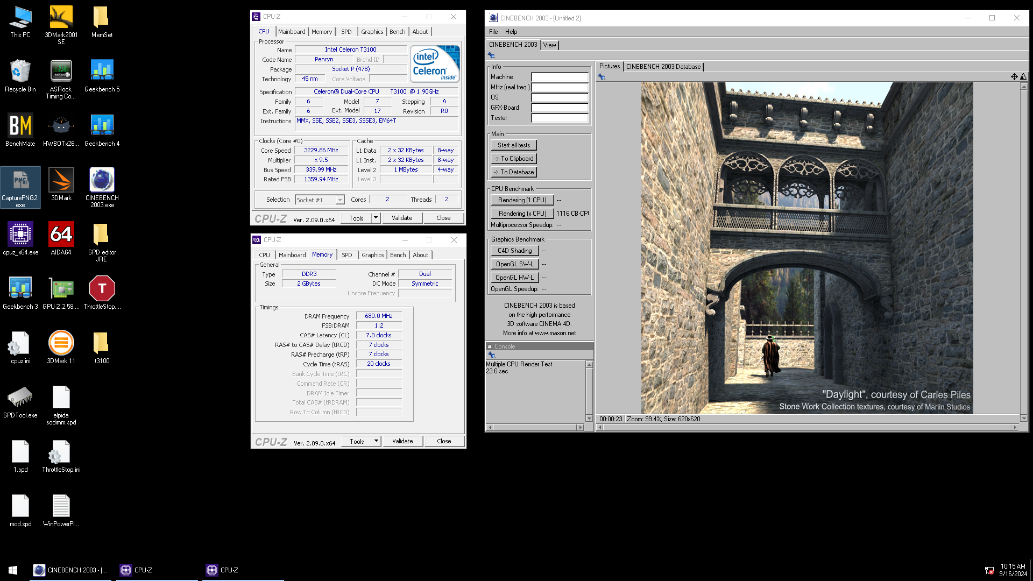The width and height of the screenshot is (1033, 581).
Task: Launch BenchMate desktop icon
Action: [20, 130]
